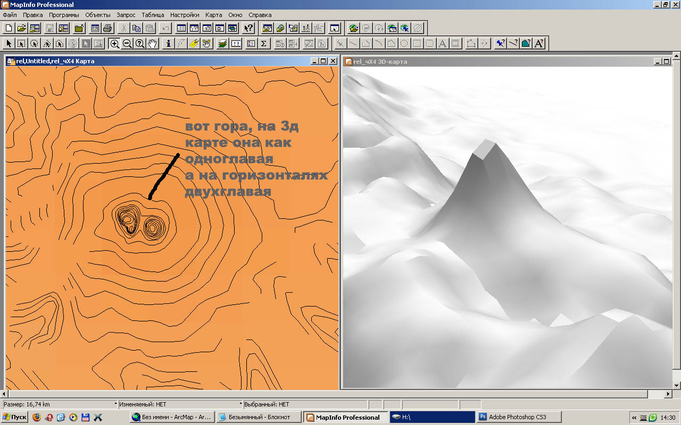The width and height of the screenshot is (681, 425).
Task: Open Layer Control from toolbar
Action: click(223, 44)
